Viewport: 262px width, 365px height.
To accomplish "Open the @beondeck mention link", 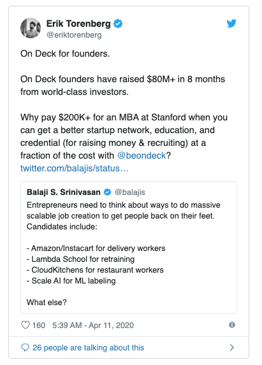I will pos(142,155).
